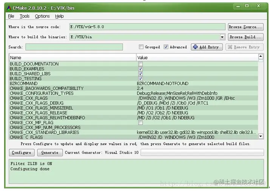270x191 pixels.
Task: Select the CMAKE_CXX_MP_FLAG row name
Action: coord(31,123)
